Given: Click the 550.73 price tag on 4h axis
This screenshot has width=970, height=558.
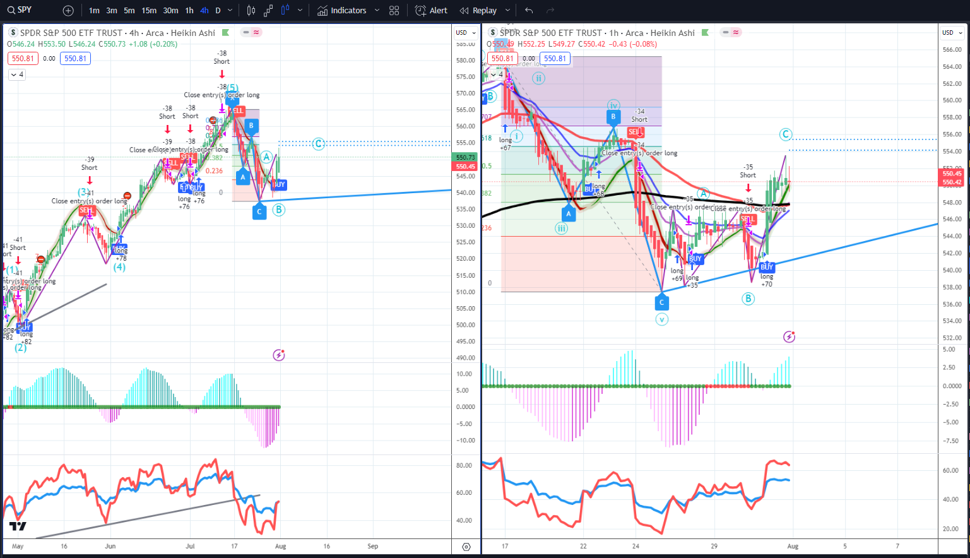Looking at the screenshot, I should tap(466, 158).
